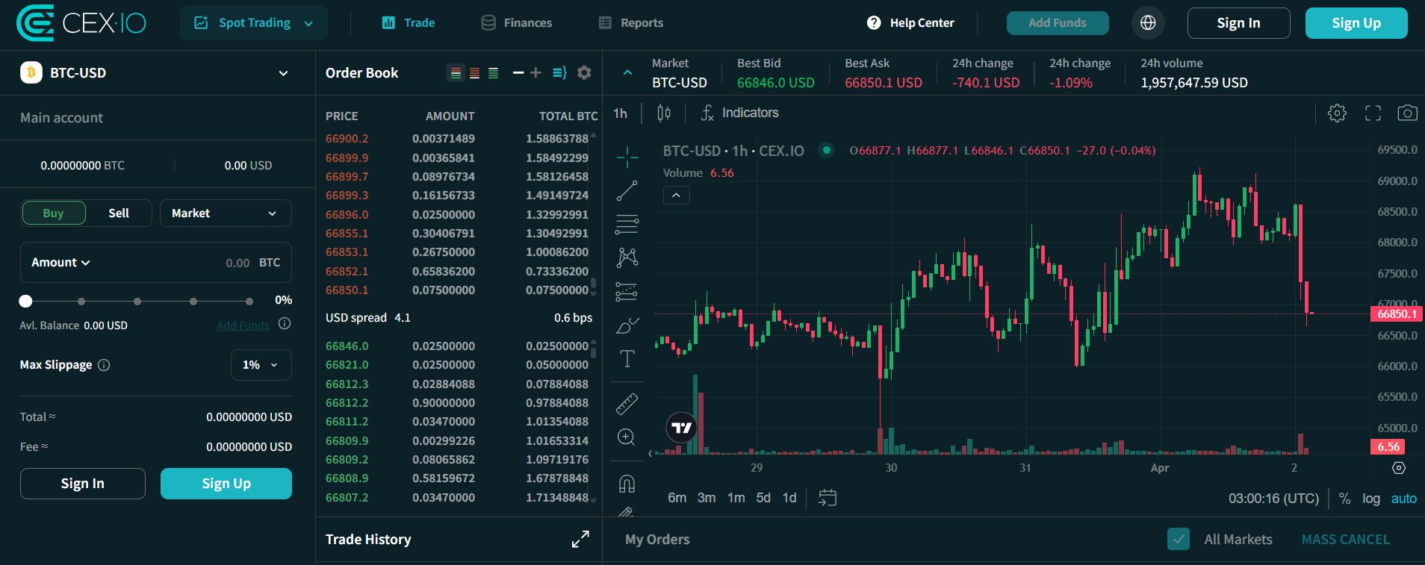Toggle the magnet mode tool
The width and height of the screenshot is (1425, 565).
click(x=627, y=484)
